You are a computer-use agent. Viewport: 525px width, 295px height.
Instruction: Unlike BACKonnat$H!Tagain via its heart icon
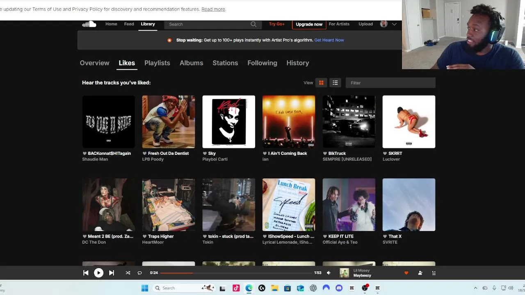84,154
